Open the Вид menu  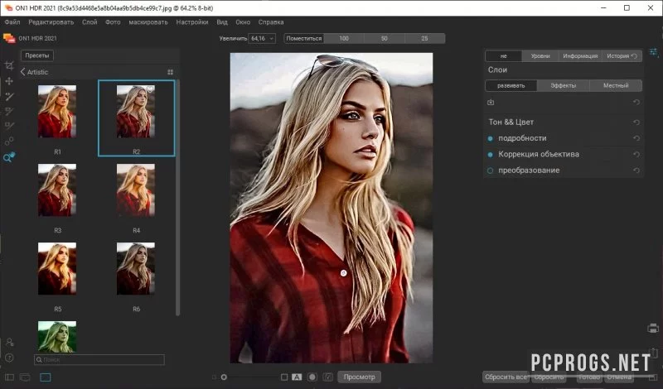coord(222,22)
